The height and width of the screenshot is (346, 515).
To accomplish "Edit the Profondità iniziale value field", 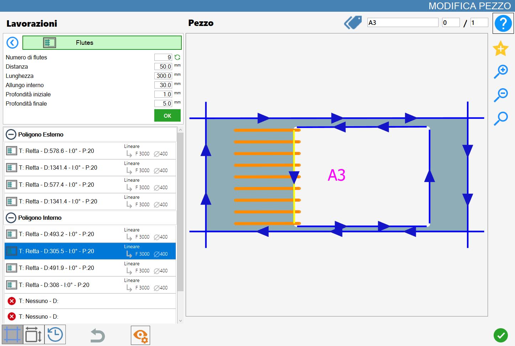I will (x=163, y=94).
